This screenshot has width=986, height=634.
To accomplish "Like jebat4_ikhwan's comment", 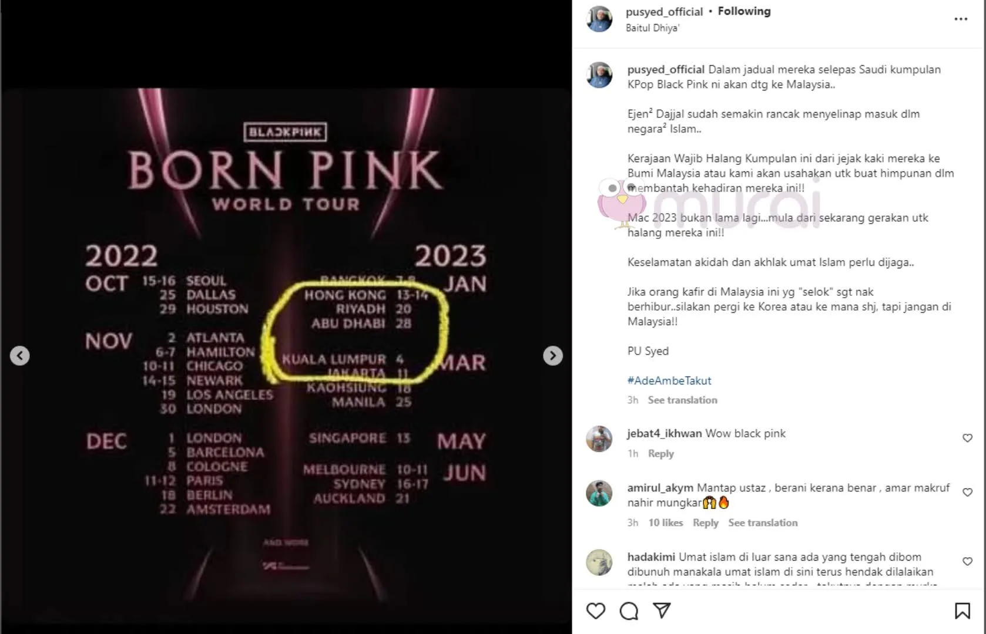I will (x=967, y=438).
